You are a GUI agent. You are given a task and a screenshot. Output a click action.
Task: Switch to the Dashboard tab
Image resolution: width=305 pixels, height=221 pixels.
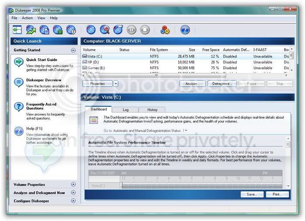98,109
